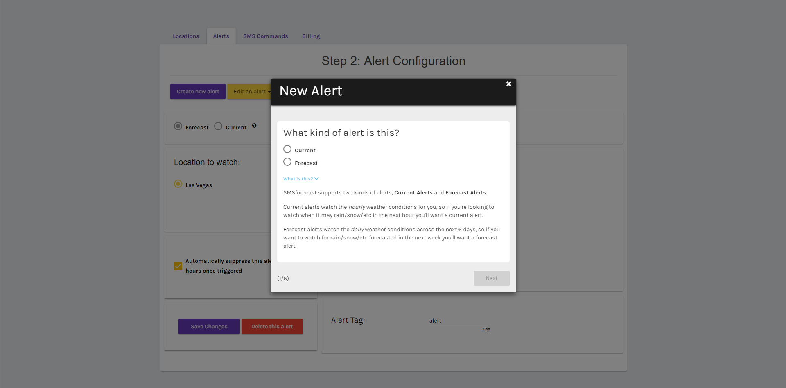Screen dimensions: 786x388
Task: Open the Locations tab
Action: pyautogui.click(x=186, y=36)
